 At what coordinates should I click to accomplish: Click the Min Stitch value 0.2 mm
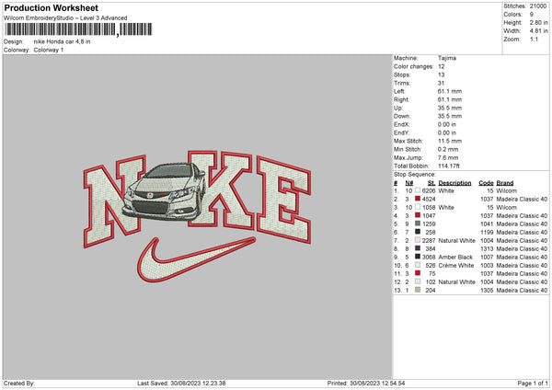(x=448, y=149)
